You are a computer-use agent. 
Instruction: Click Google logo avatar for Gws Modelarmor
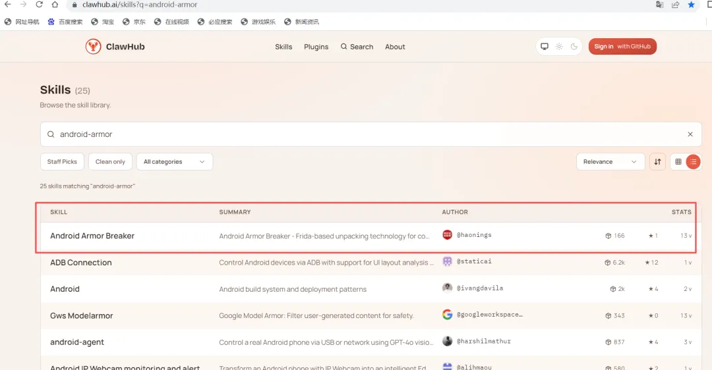(447, 314)
